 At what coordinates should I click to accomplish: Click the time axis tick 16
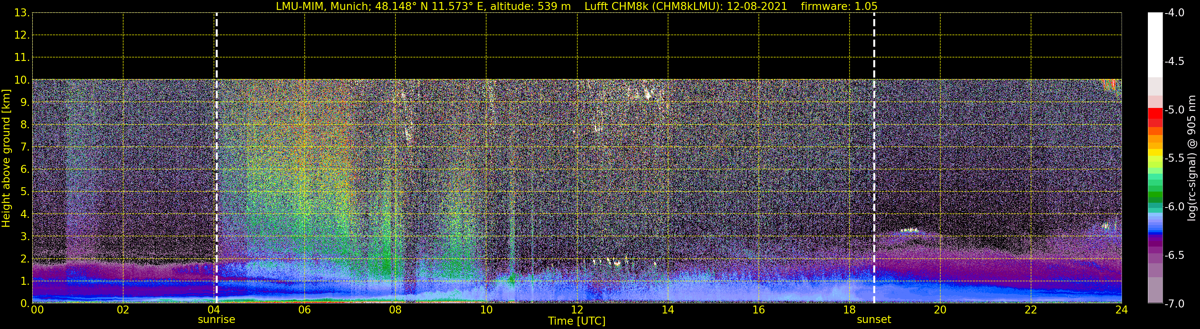click(759, 310)
